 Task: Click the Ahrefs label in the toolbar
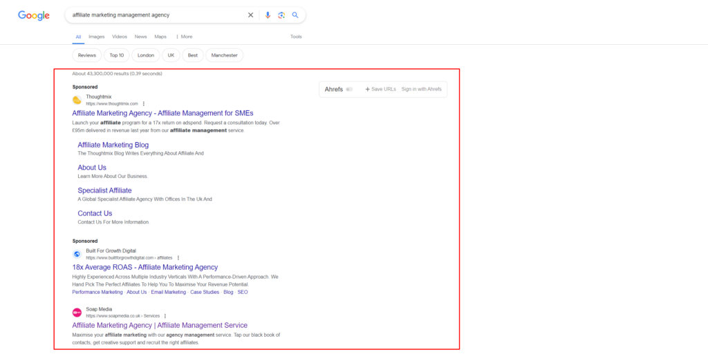(334, 89)
